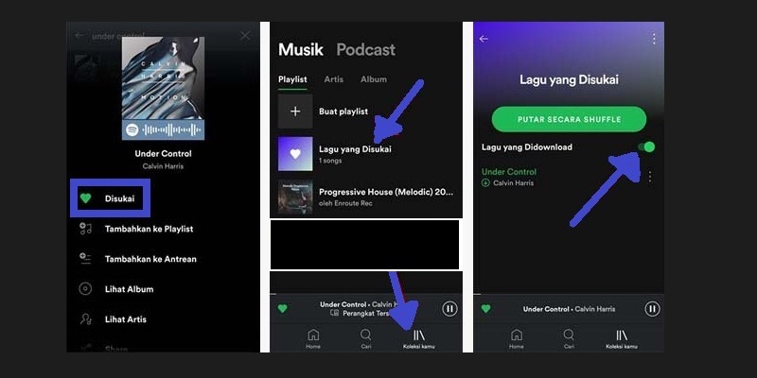Toggle heart in right screen player bar

click(x=486, y=309)
